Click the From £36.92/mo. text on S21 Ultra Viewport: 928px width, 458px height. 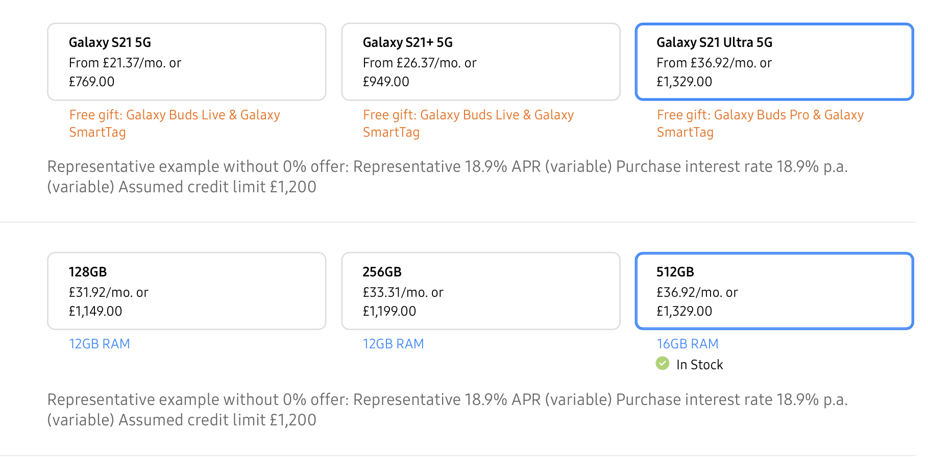click(714, 63)
